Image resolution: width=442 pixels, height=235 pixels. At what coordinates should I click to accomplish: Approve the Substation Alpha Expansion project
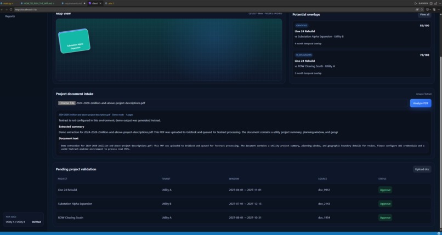coord(385,204)
